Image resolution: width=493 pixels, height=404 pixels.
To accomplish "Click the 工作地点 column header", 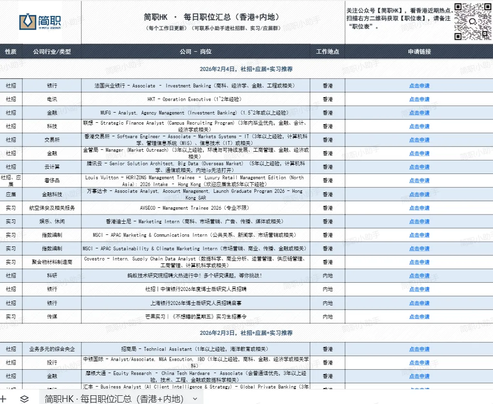I will [327, 51].
